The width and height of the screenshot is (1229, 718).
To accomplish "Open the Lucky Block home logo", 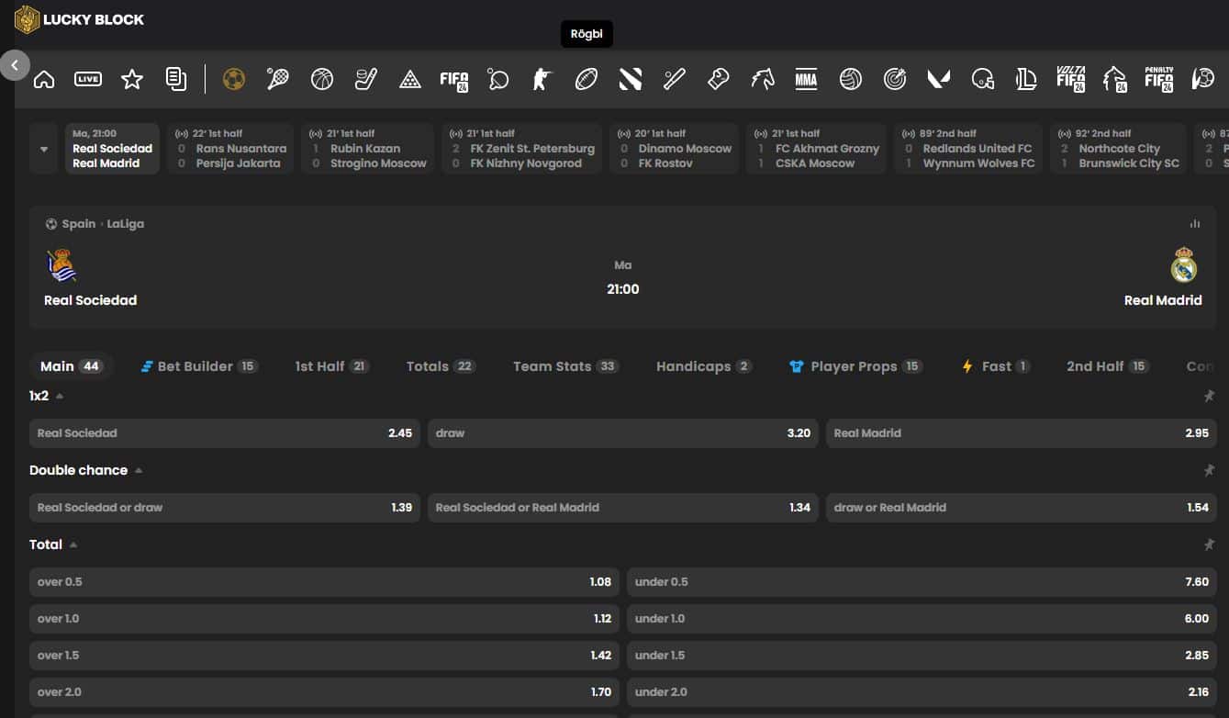I will [80, 19].
